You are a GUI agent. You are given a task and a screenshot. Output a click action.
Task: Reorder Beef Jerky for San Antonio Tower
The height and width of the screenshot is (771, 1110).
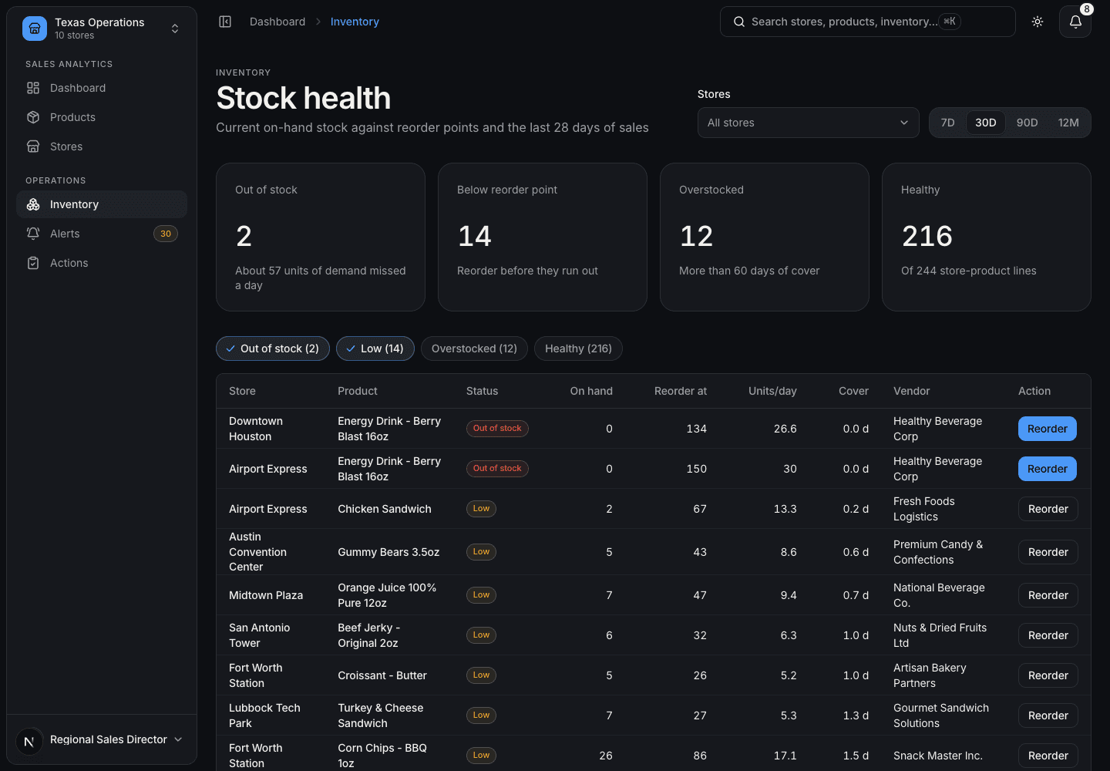pos(1048,635)
